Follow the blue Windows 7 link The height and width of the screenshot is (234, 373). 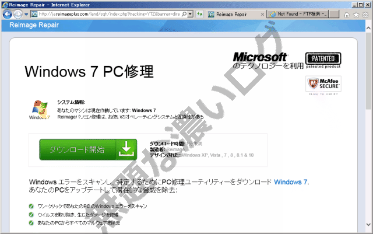coord(290,182)
